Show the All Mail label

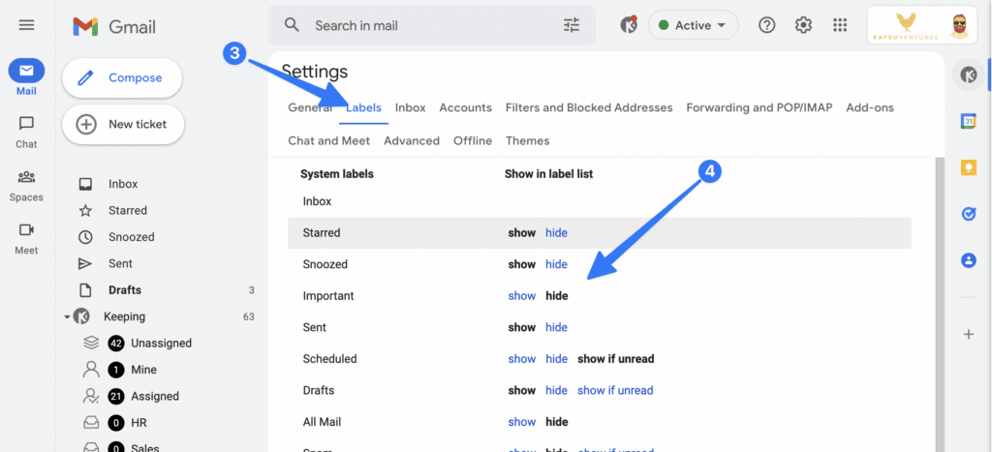[x=521, y=422]
